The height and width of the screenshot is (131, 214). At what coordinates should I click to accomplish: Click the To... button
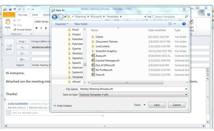23,47
